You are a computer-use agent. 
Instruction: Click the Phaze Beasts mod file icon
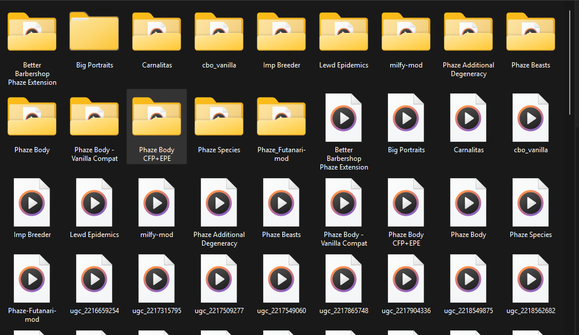tap(281, 202)
